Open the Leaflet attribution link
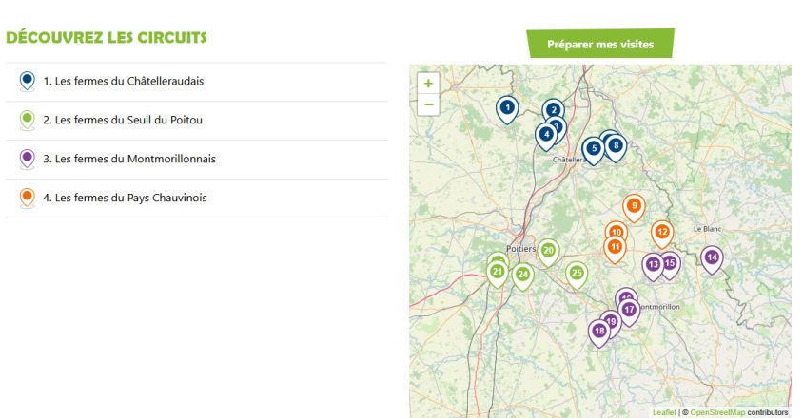The width and height of the screenshot is (803, 418). click(663, 412)
